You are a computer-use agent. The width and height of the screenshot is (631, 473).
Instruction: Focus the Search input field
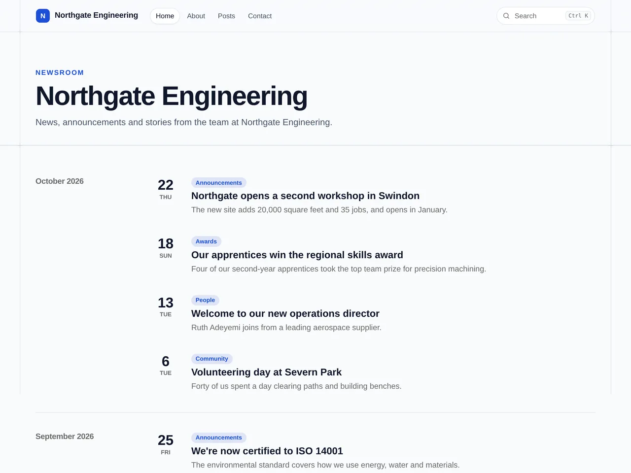pos(546,16)
